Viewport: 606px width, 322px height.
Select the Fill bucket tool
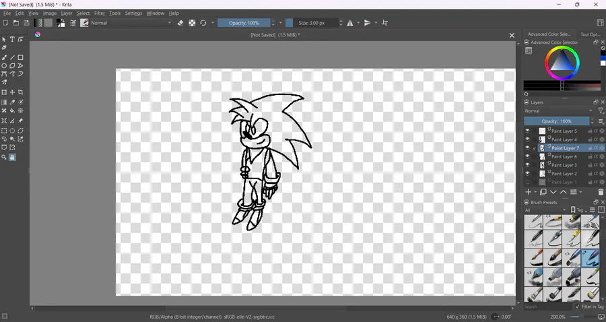(x=12, y=110)
